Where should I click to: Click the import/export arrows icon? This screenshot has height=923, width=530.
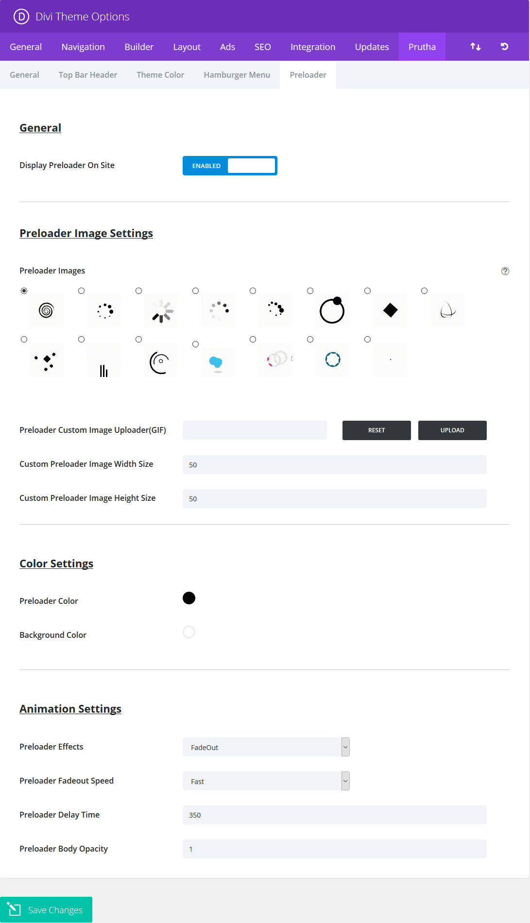coord(476,47)
